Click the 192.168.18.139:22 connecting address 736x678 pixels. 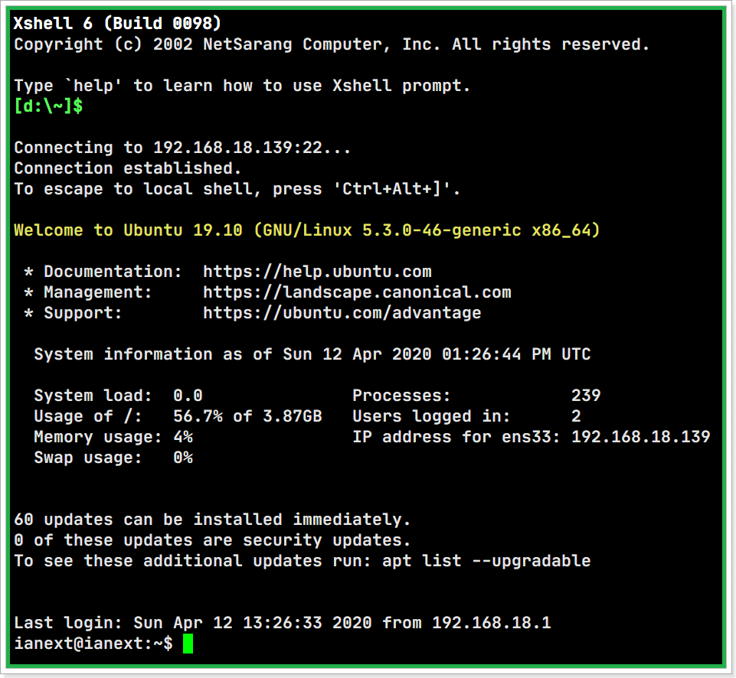tap(238, 148)
